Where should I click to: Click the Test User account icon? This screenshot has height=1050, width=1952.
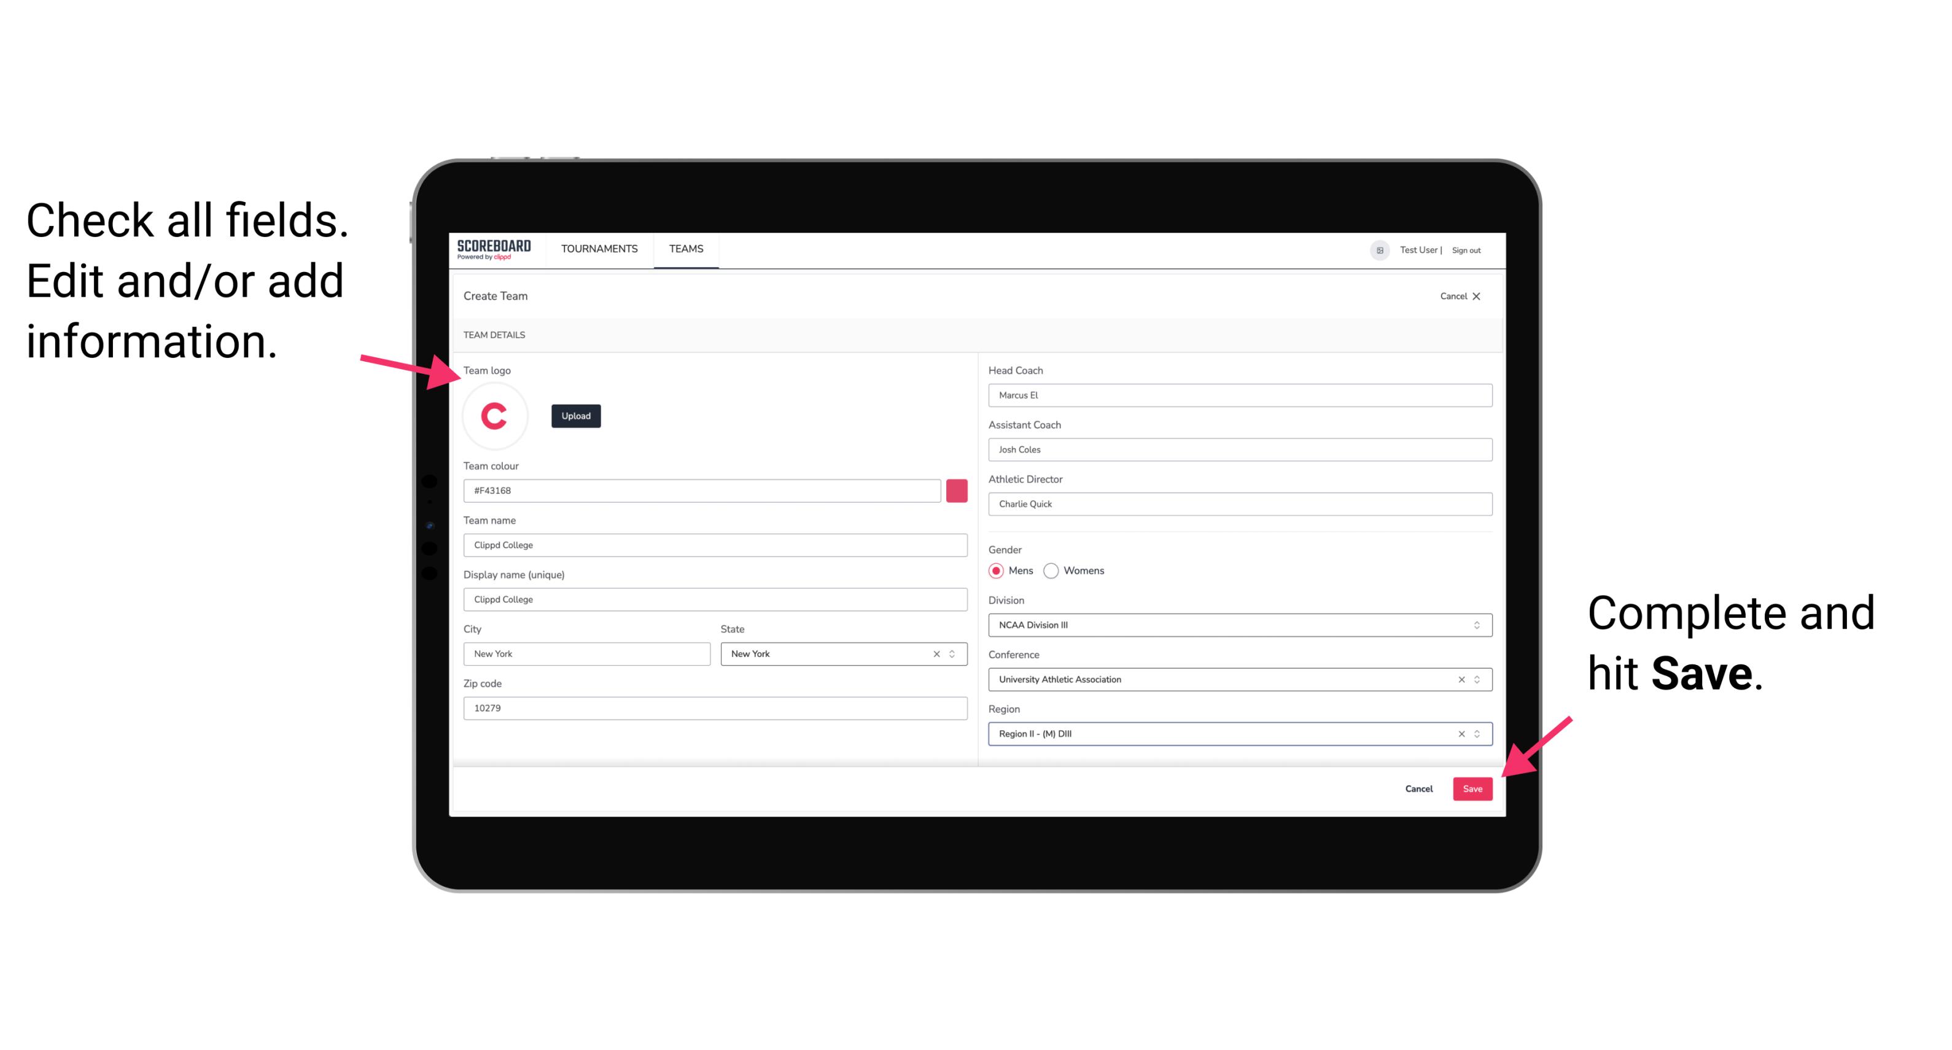click(x=1374, y=249)
